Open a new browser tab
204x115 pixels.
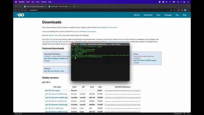click(74, 6)
